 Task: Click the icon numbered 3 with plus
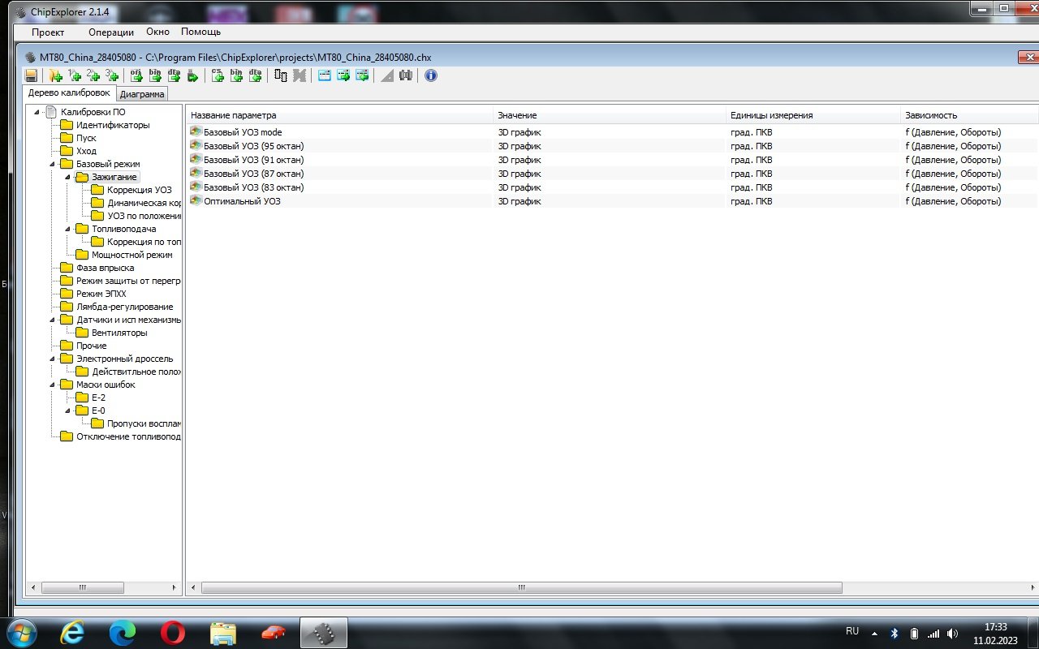tap(112, 75)
